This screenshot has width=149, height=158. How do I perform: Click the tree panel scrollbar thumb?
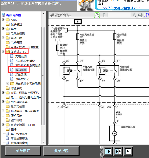pyautogui.click(x=43, y=76)
